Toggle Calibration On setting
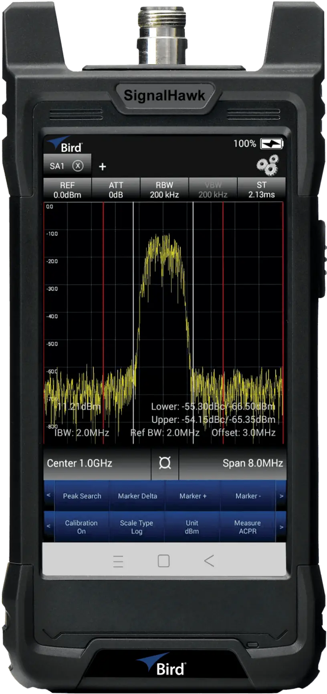The height and width of the screenshot is (694, 327). 81,527
